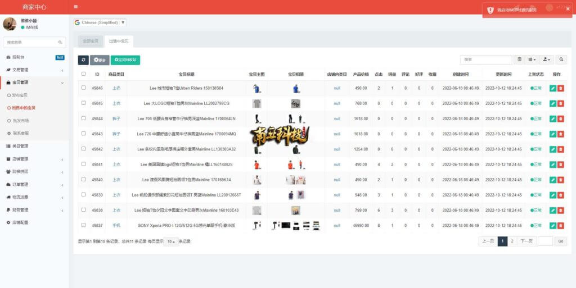Edit product 49845 with green pencil icon

tap(553, 104)
